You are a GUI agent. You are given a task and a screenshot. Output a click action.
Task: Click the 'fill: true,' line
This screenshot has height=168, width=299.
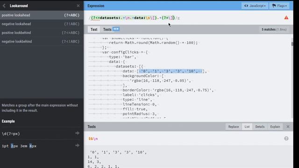135,109
